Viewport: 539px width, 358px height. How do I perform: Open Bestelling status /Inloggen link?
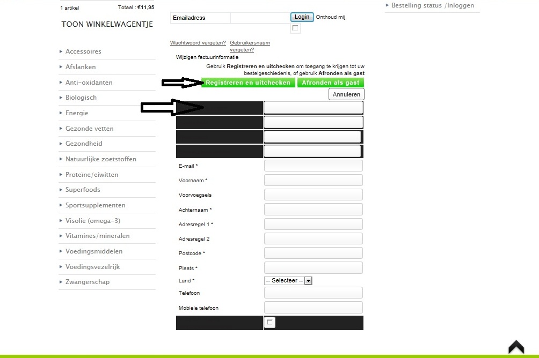[433, 5]
